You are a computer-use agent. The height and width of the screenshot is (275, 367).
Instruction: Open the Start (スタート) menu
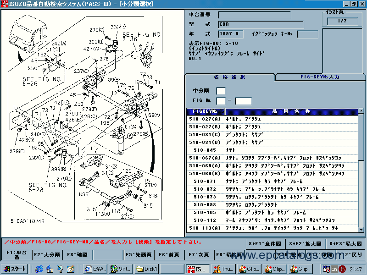coord(15,269)
